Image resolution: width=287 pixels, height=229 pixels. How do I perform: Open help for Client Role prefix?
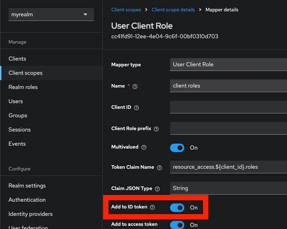156,129
